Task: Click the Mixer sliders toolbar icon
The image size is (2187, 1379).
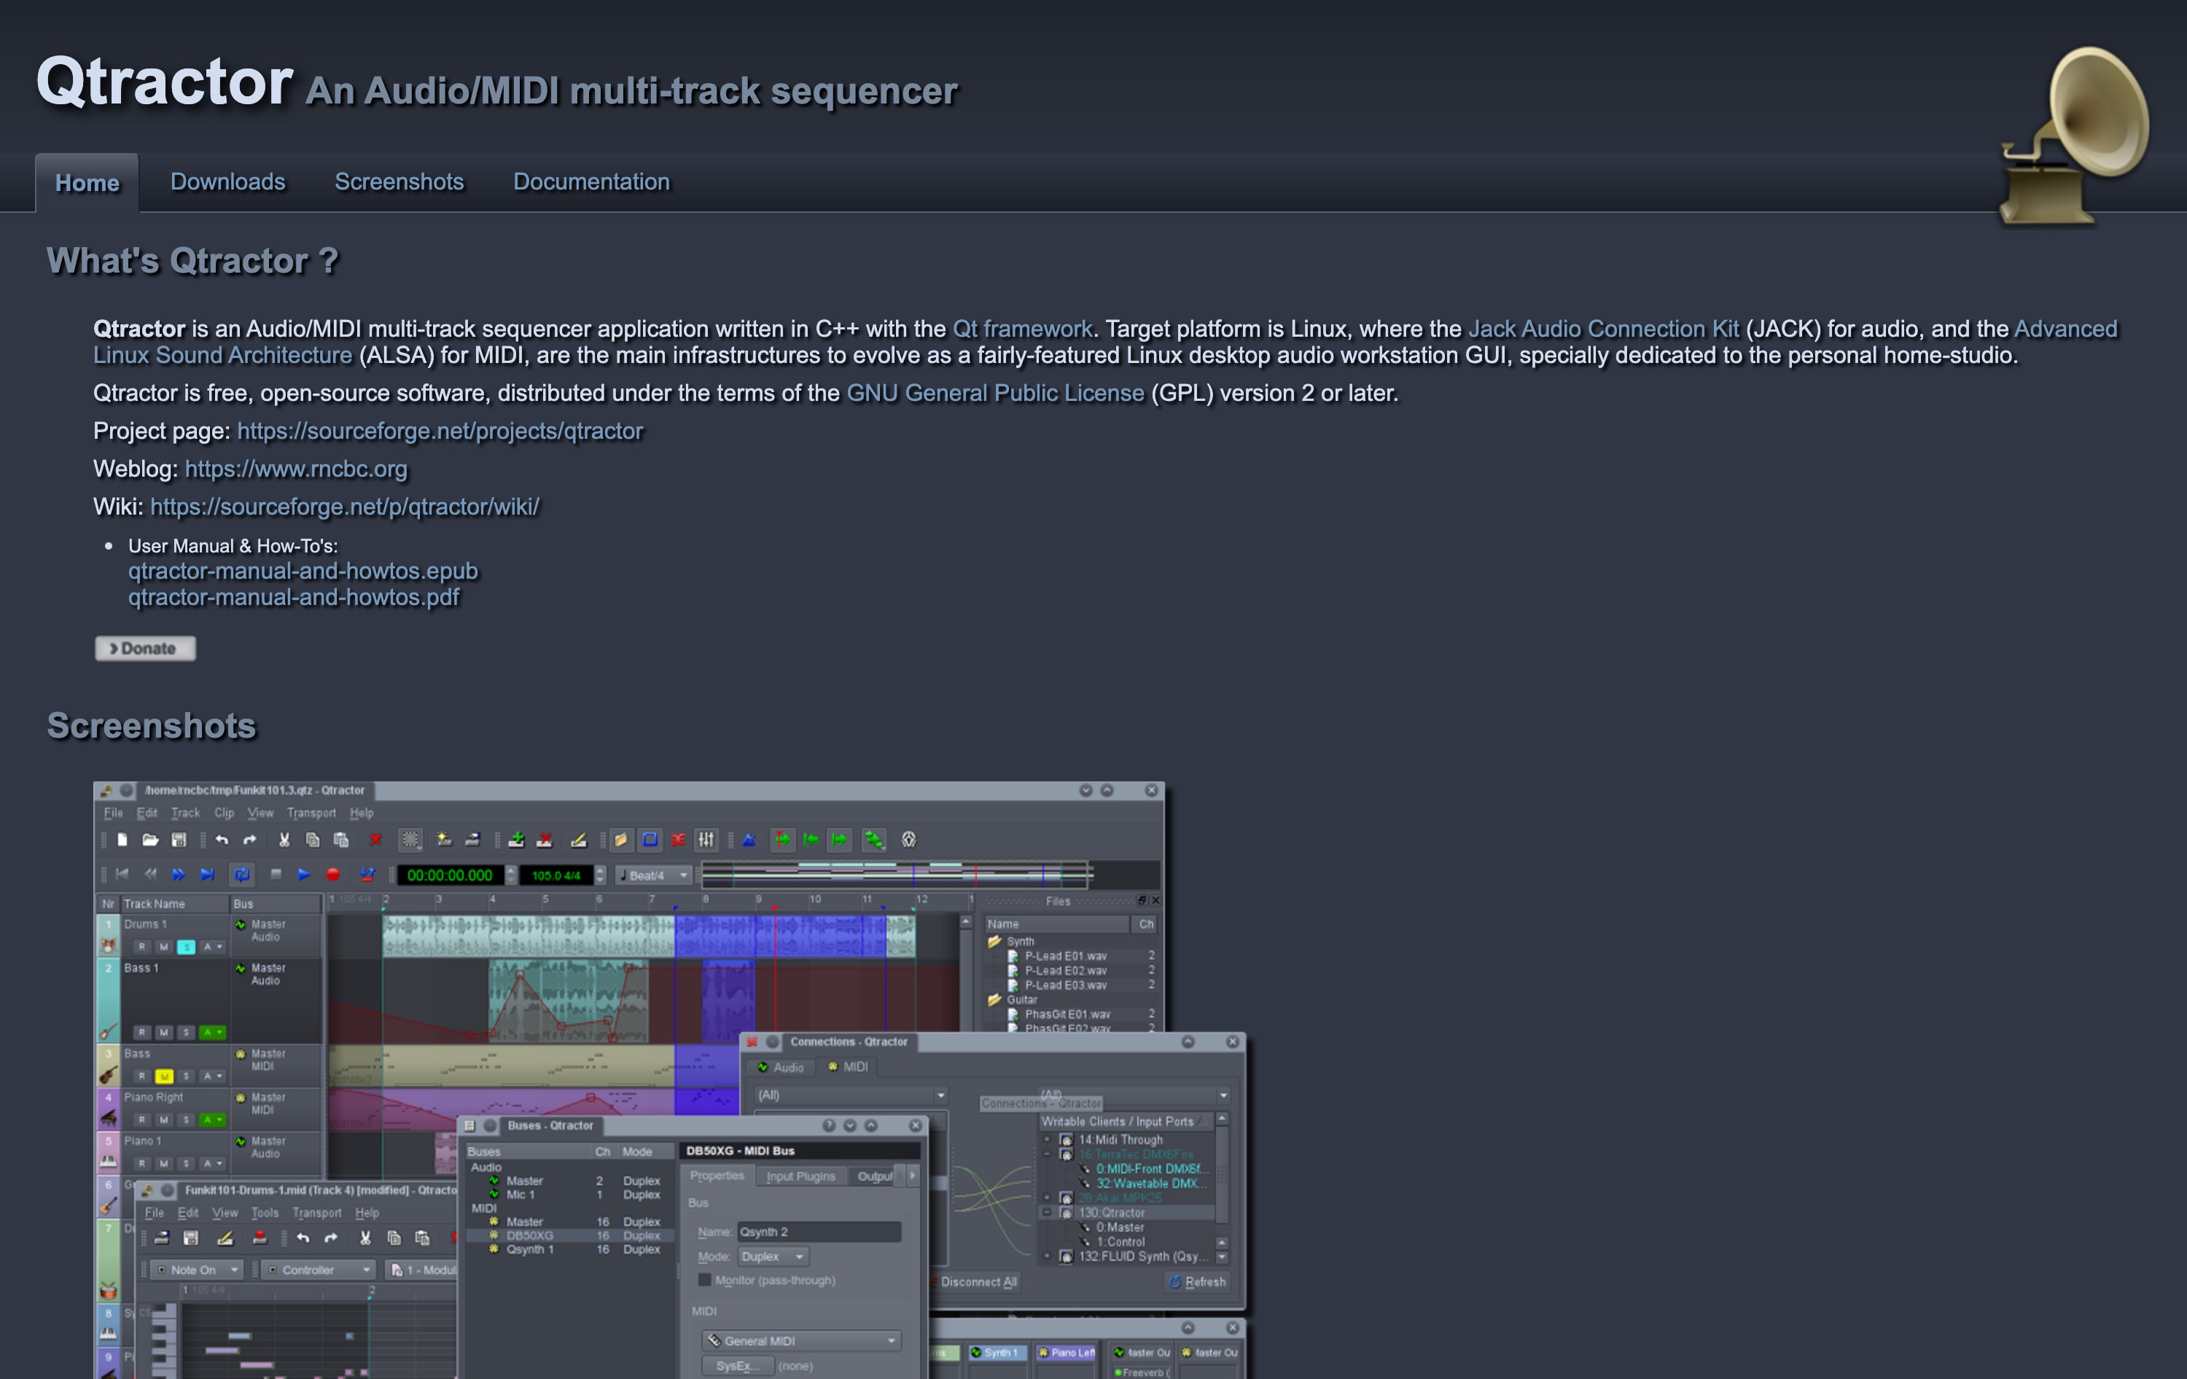Action: [x=706, y=840]
